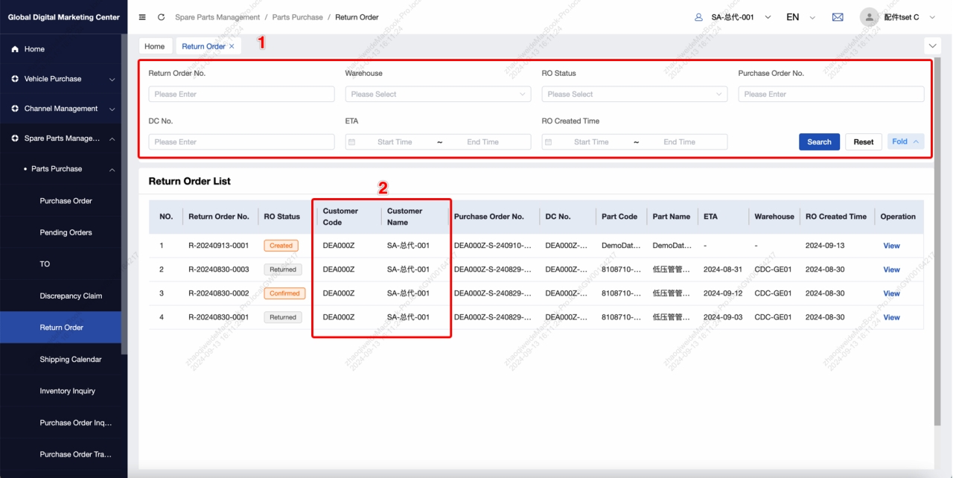View return order R-20240913-0001
Viewport: 953px width, 478px height.
tap(891, 246)
